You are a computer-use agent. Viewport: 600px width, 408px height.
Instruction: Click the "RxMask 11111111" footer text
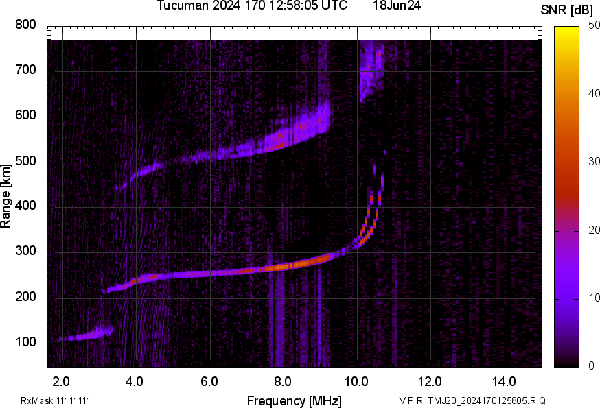tap(56, 400)
